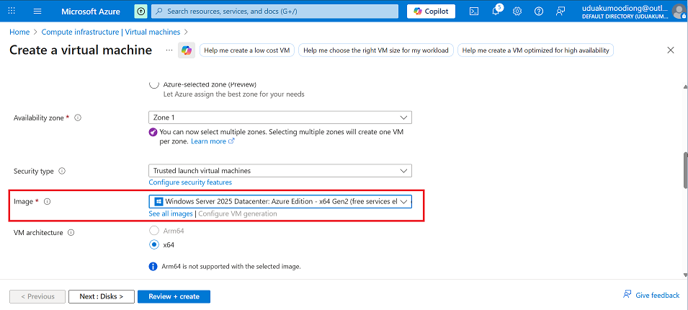The image size is (688, 310).
Task: Click the scrollbar up arrow
Action: pos(685,87)
